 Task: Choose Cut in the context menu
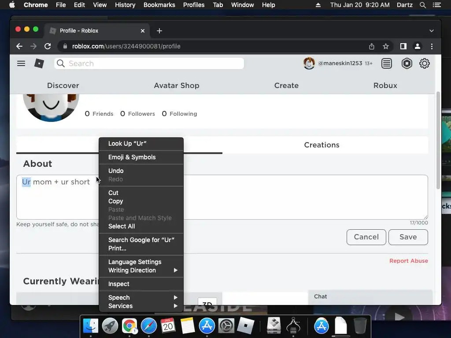(x=141, y=193)
